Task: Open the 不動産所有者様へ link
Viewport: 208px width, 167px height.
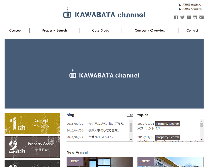Action: point(193,9)
